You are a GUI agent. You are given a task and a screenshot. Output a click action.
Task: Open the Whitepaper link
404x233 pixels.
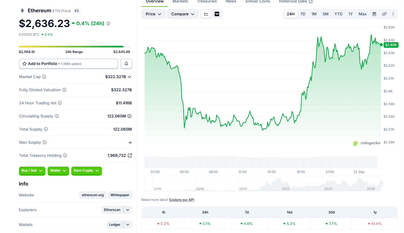coord(120,195)
